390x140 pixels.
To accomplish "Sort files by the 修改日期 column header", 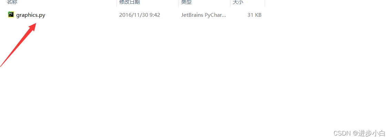I will pos(129,2).
